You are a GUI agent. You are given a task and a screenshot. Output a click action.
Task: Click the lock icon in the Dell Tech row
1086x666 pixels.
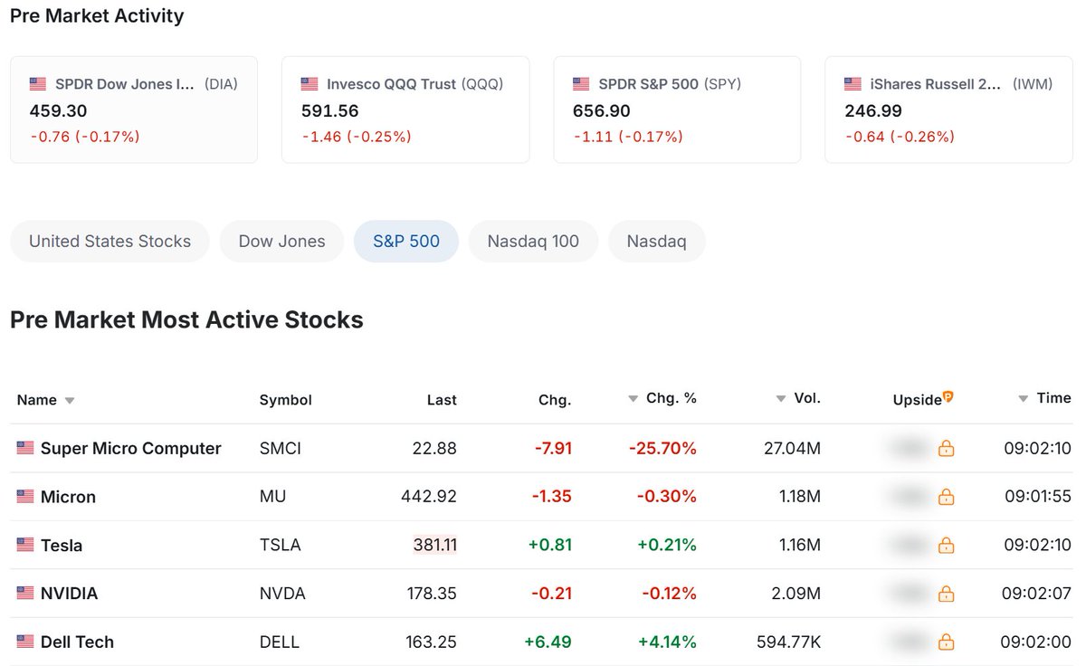click(x=947, y=642)
